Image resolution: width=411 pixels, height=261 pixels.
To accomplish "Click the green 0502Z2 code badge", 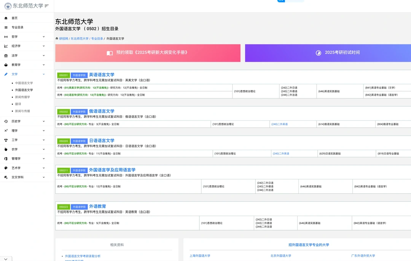I will 64,207.
